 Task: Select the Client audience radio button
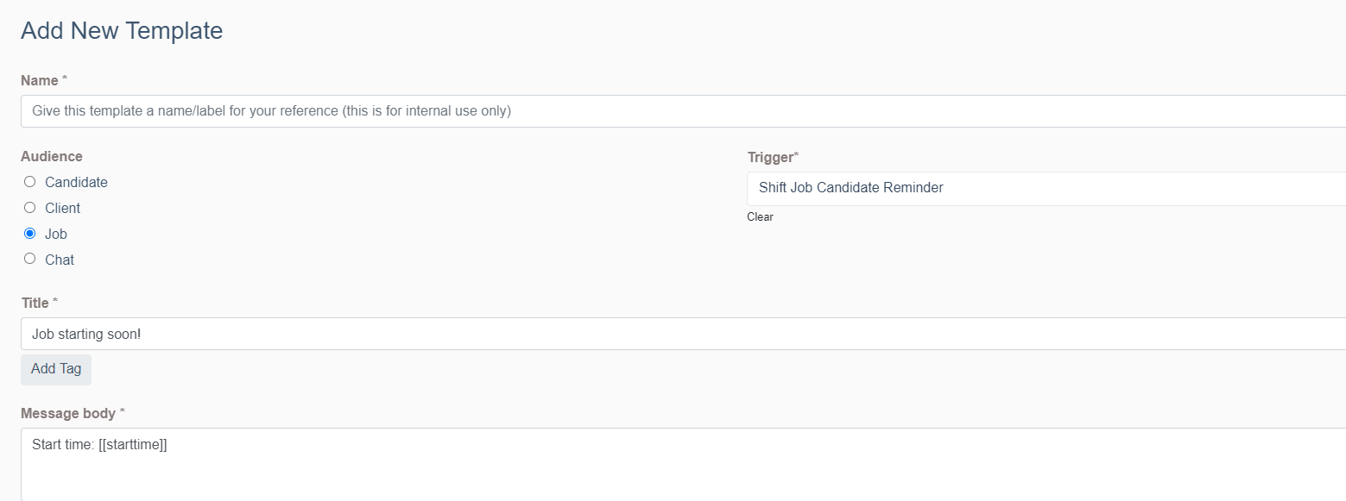(x=30, y=208)
